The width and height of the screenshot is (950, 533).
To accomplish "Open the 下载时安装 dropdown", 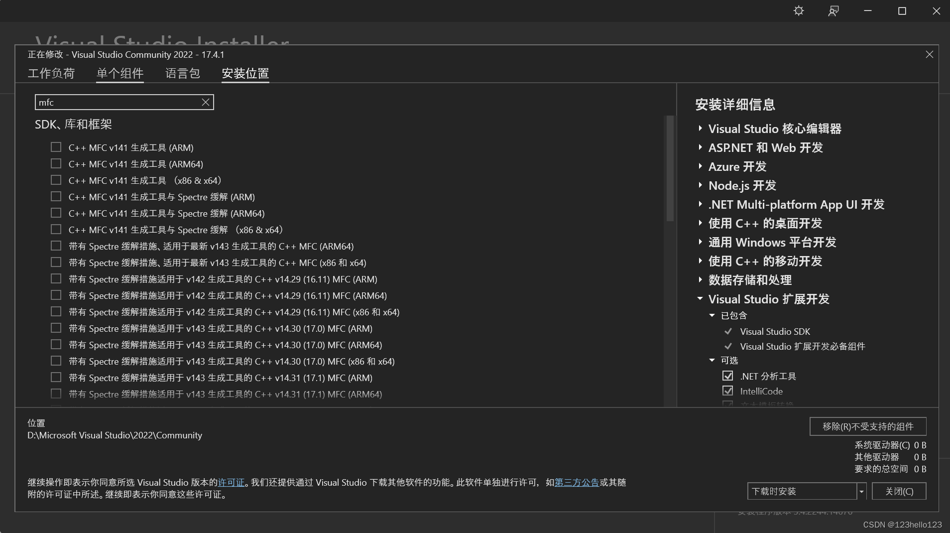I will coord(861,491).
